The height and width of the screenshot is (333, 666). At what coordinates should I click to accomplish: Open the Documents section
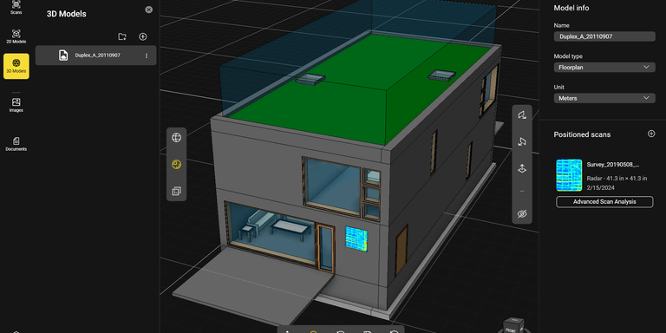[16, 144]
